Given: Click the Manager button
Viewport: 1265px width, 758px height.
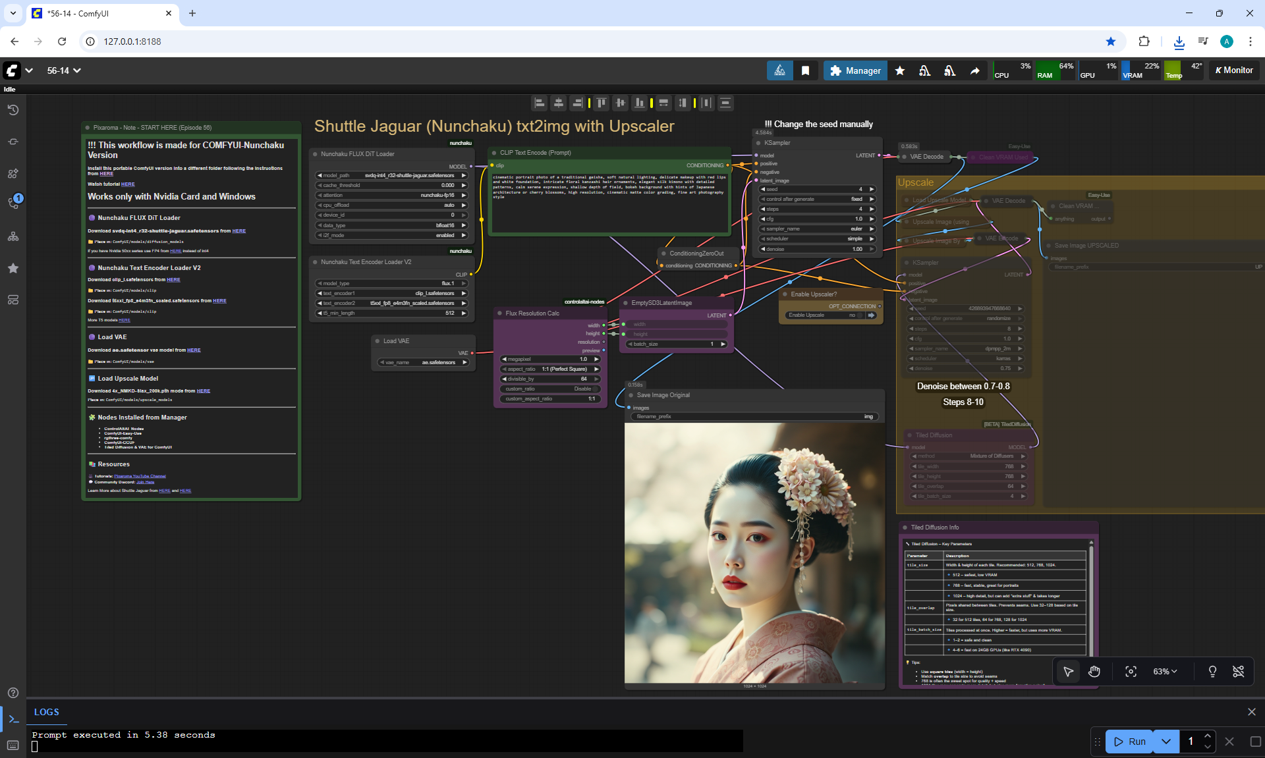Looking at the screenshot, I should pos(855,70).
